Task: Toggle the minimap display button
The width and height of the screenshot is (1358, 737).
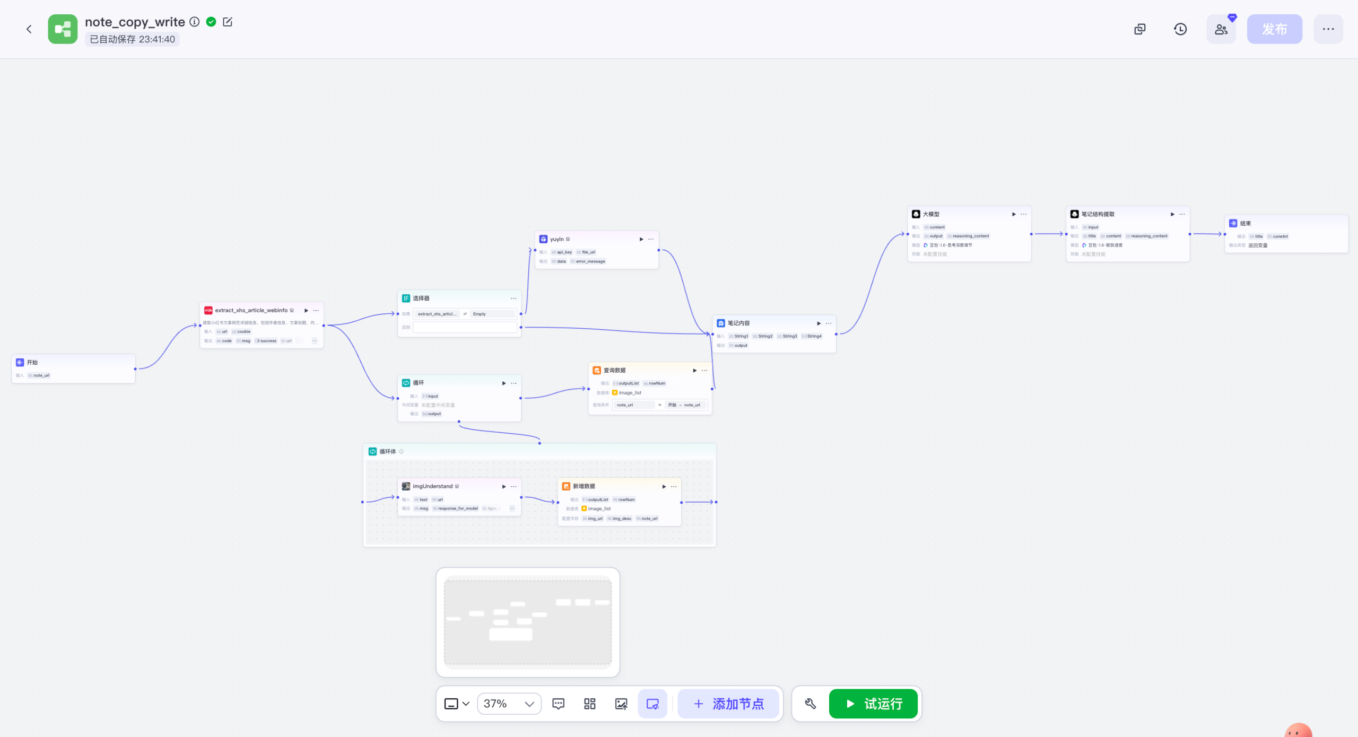Action: (652, 704)
